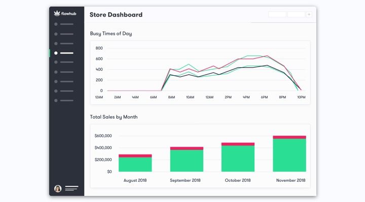Open the first sidebar navigation item

[63, 24]
